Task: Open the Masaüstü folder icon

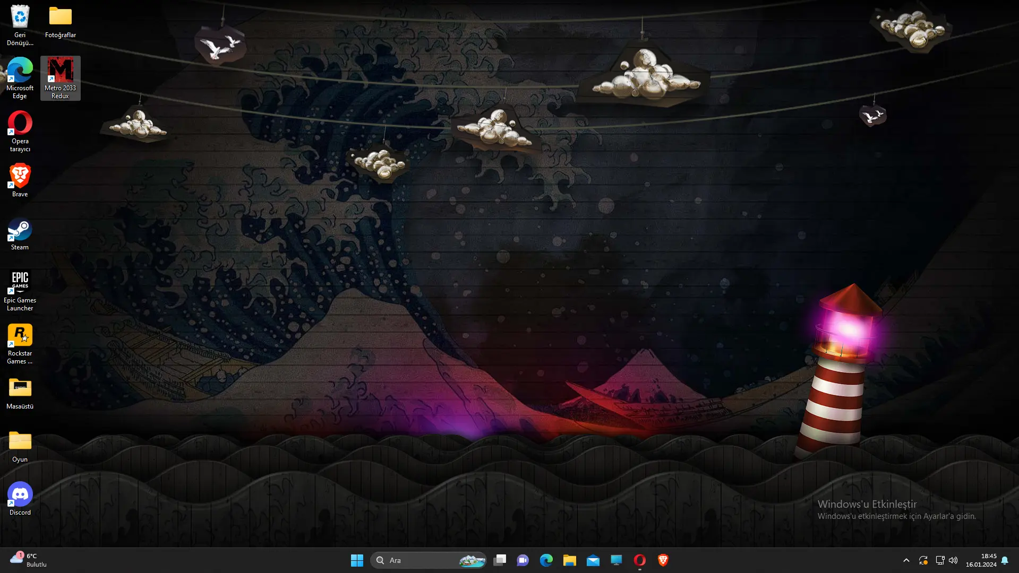Action: pyautogui.click(x=20, y=393)
